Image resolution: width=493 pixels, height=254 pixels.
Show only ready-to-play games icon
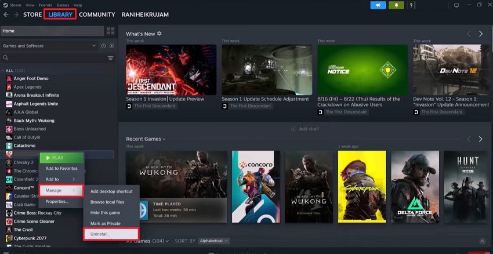click(x=111, y=46)
